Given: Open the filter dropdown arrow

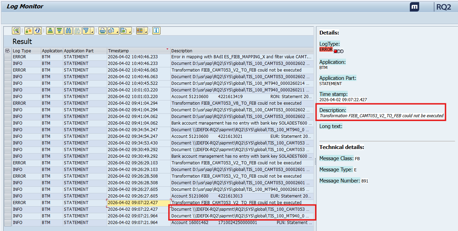Looking at the screenshot, I should (x=92, y=32).
